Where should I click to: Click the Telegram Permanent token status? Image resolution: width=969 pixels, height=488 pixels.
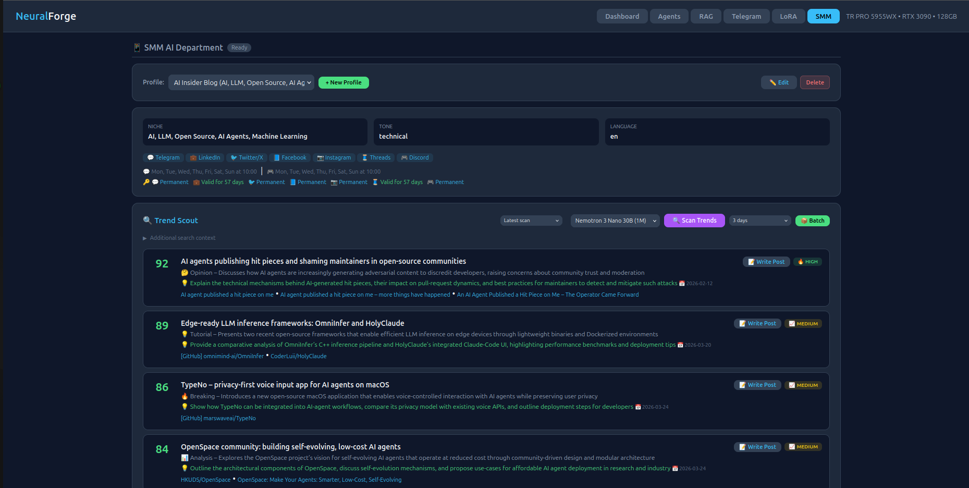coord(170,182)
